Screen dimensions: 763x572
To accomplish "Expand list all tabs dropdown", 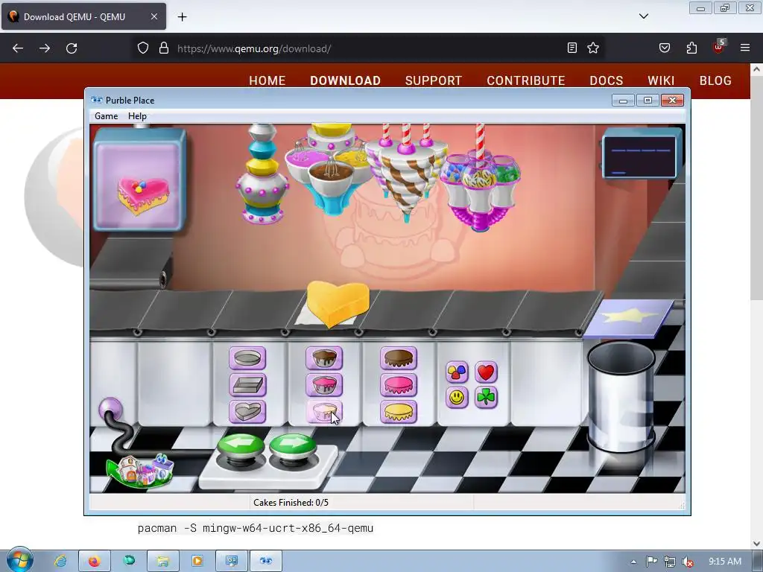I will point(643,16).
